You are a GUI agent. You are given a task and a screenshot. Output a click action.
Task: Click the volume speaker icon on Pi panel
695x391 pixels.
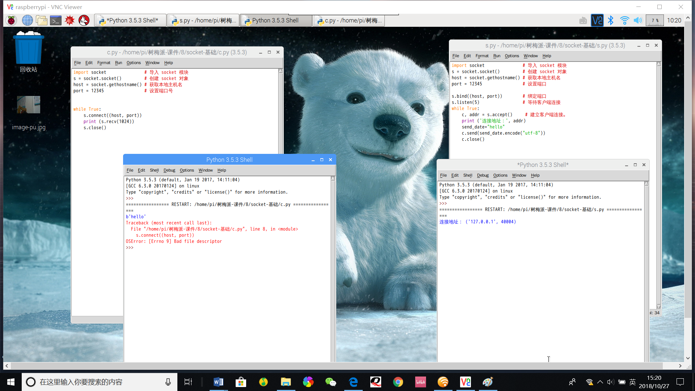click(x=638, y=21)
